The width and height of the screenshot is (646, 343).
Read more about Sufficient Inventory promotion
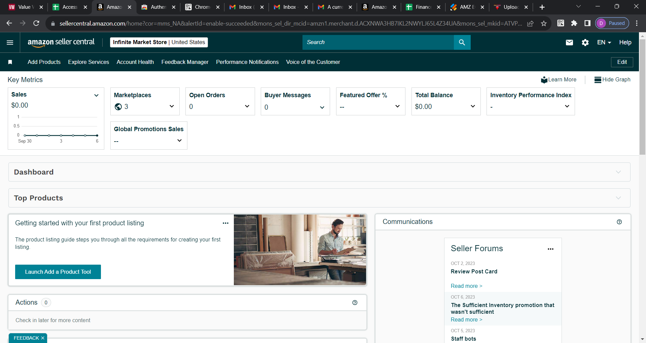click(466, 319)
